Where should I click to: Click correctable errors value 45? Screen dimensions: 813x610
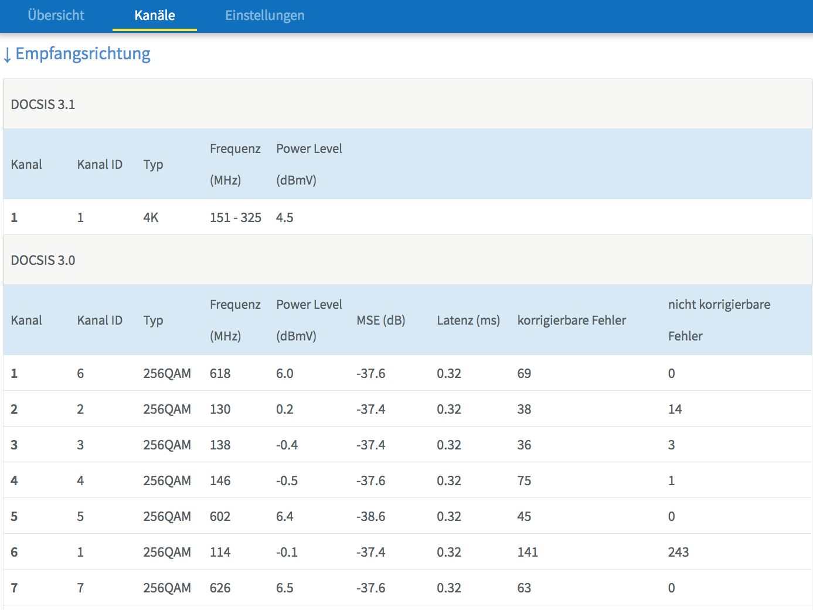[x=524, y=516]
